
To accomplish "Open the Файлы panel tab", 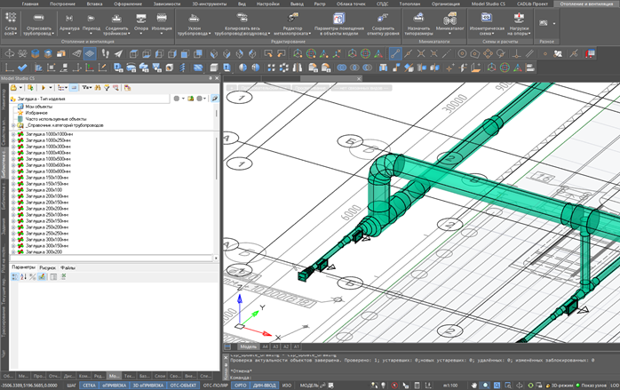I will pyautogui.click(x=68, y=267).
